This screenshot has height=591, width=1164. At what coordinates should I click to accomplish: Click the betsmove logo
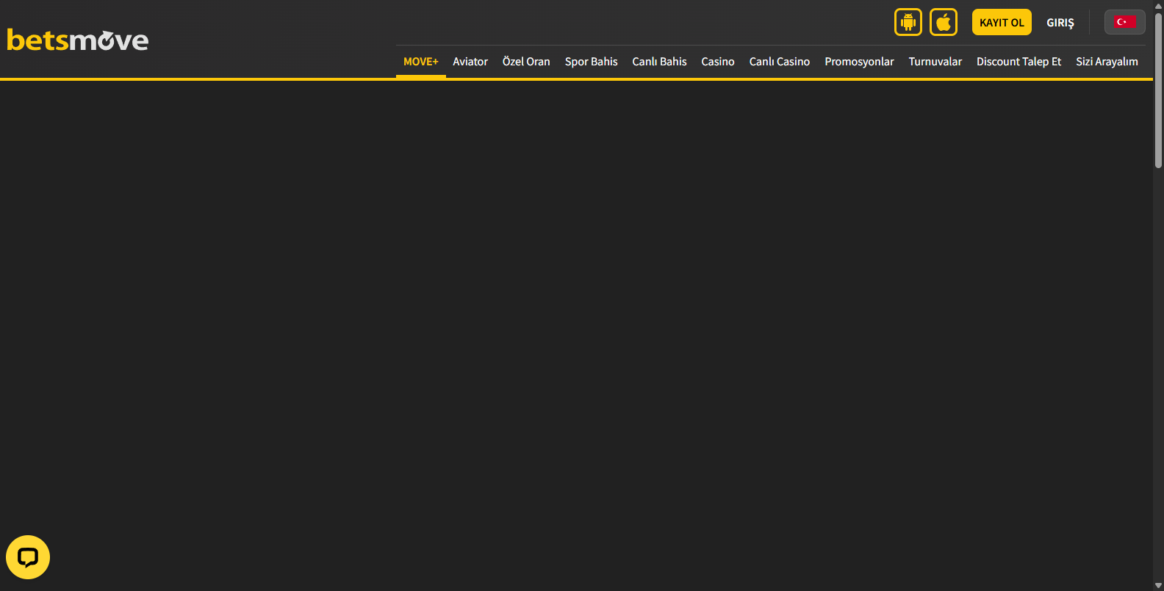[x=78, y=40]
